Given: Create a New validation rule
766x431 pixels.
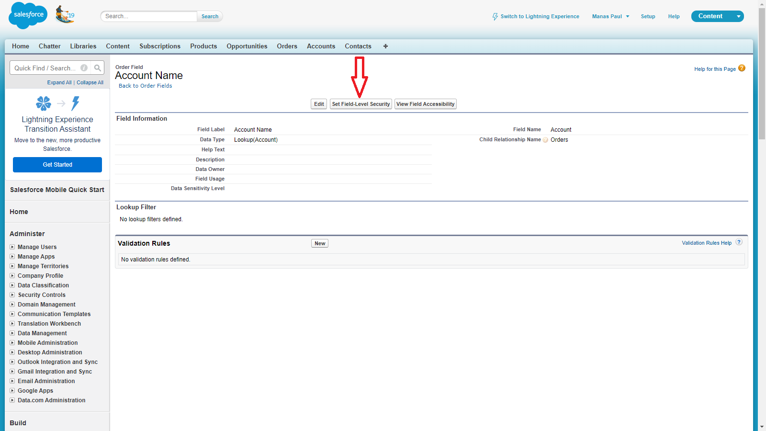Looking at the screenshot, I should click(320, 243).
